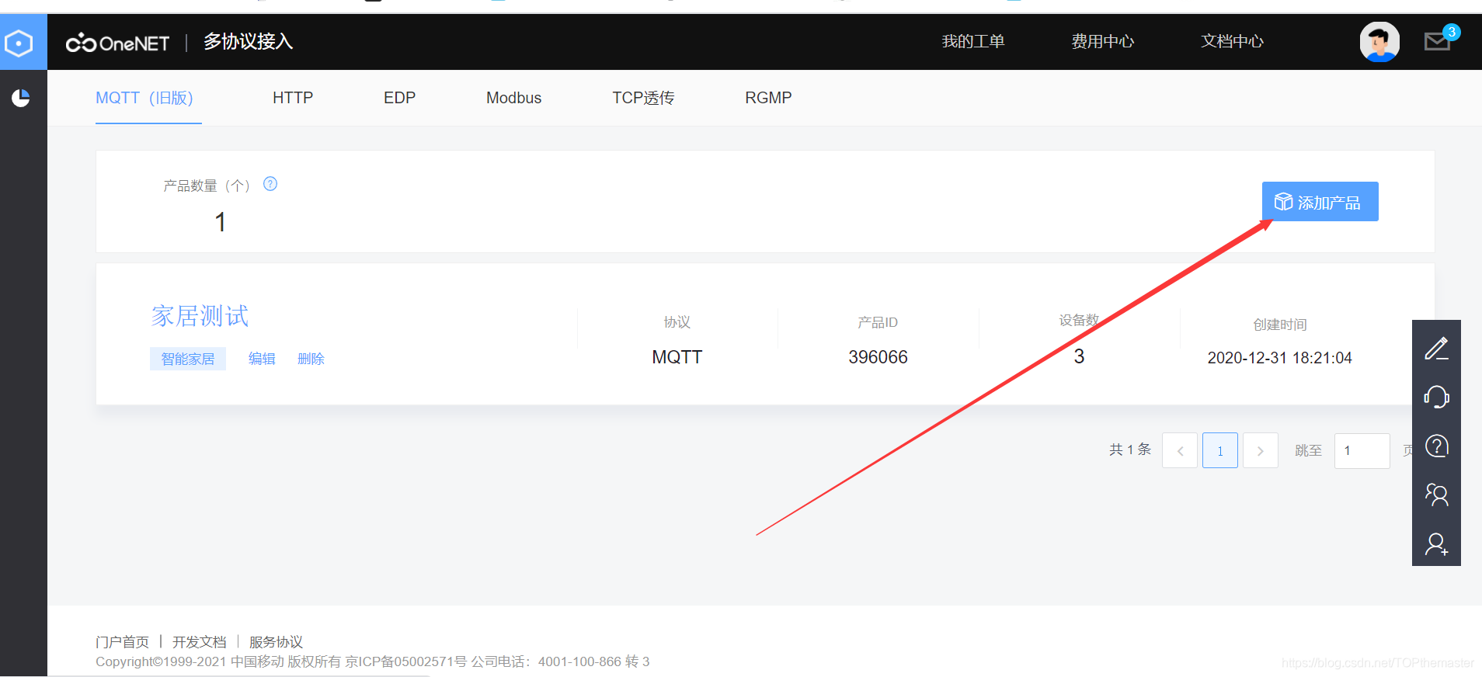Click 删除 for 家居测试

[311, 359]
